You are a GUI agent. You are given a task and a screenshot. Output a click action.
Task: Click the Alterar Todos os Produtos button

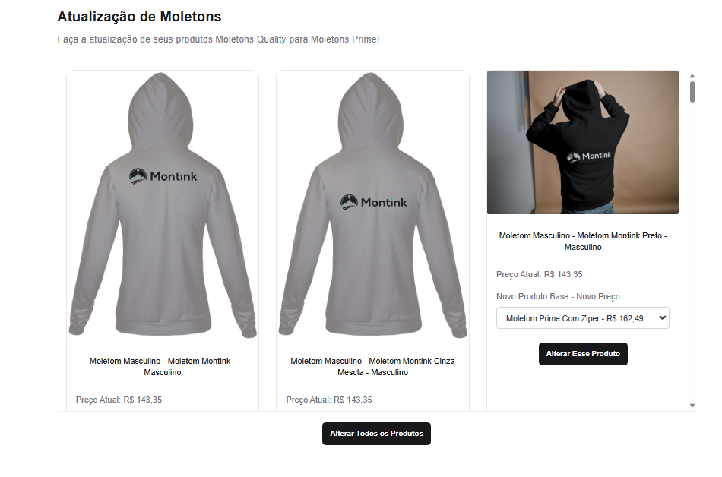pyautogui.click(x=376, y=434)
